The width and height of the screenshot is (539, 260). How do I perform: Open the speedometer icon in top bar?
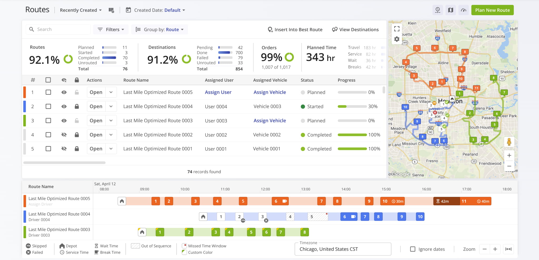[x=463, y=10]
